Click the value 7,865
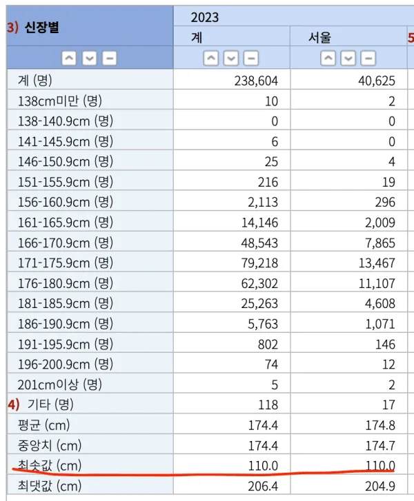The width and height of the screenshot is (414, 501). pyautogui.click(x=380, y=243)
